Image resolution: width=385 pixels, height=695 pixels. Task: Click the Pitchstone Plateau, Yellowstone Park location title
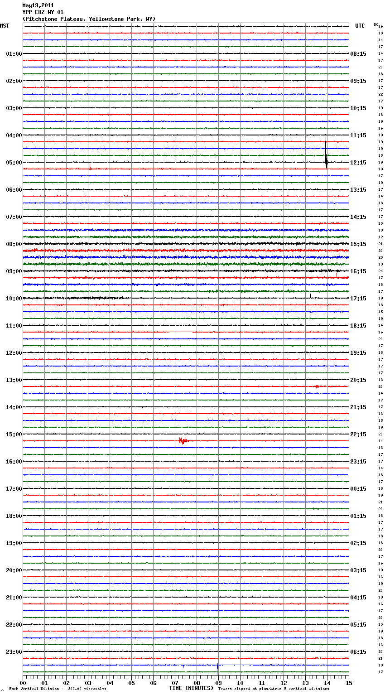click(x=89, y=19)
